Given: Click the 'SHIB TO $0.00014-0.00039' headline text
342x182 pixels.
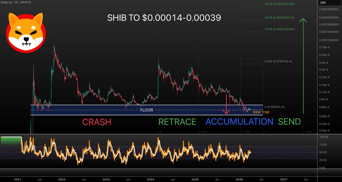Looking at the screenshot, I should tap(164, 18).
